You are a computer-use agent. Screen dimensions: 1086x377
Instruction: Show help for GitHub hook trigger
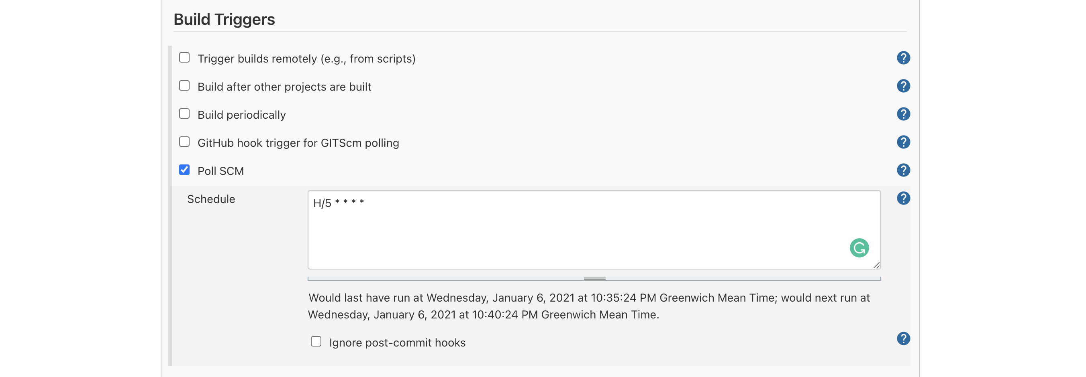point(903,142)
